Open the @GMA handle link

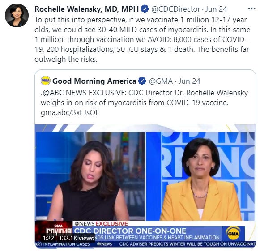coord(161,81)
